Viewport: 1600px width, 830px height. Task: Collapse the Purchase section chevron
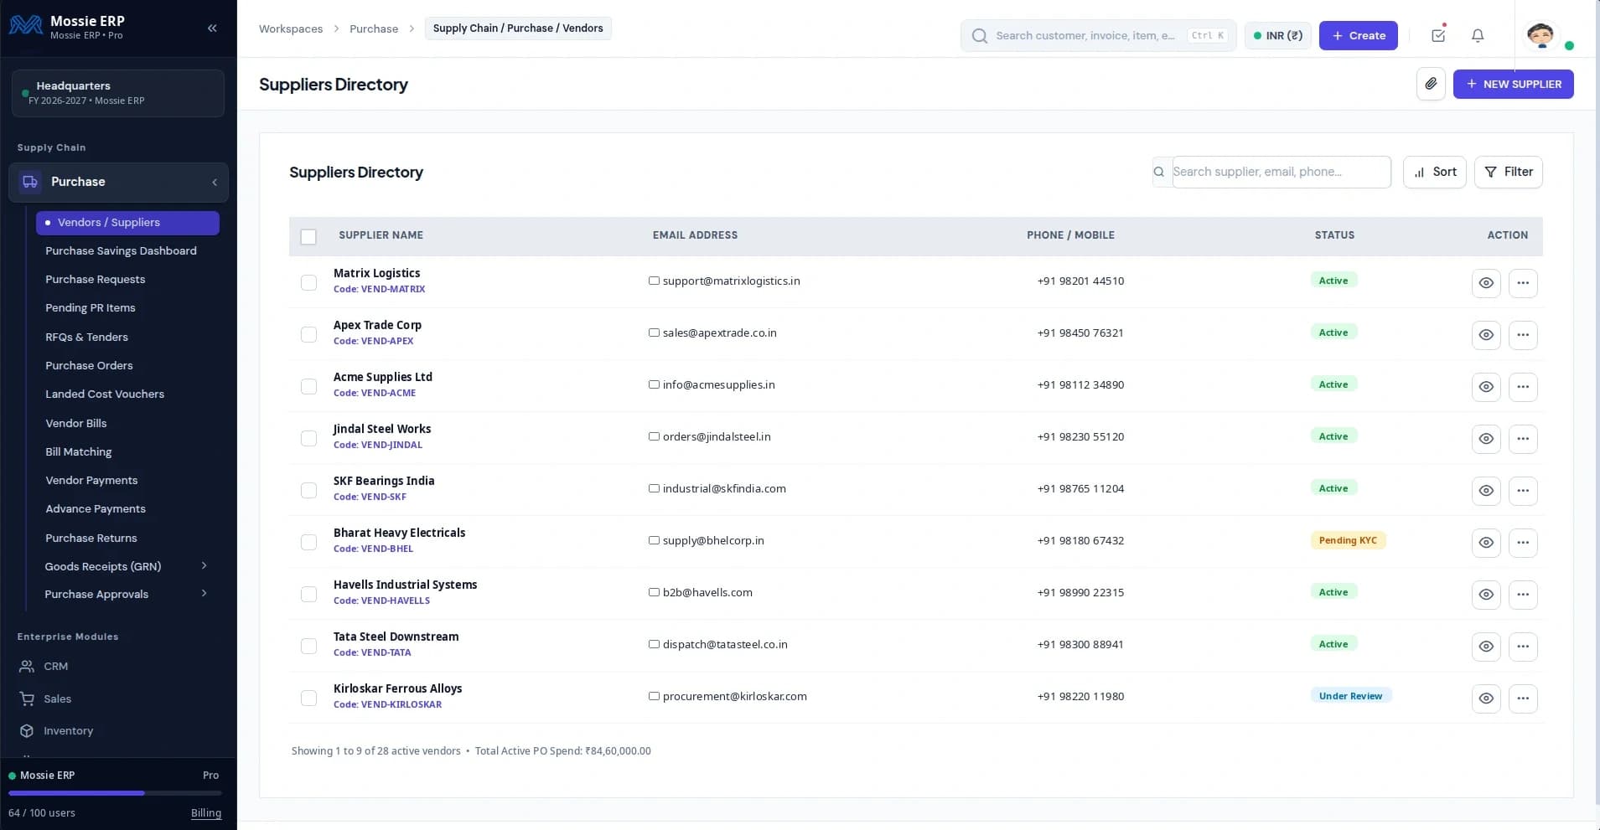pyautogui.click(x=215, y=183)
